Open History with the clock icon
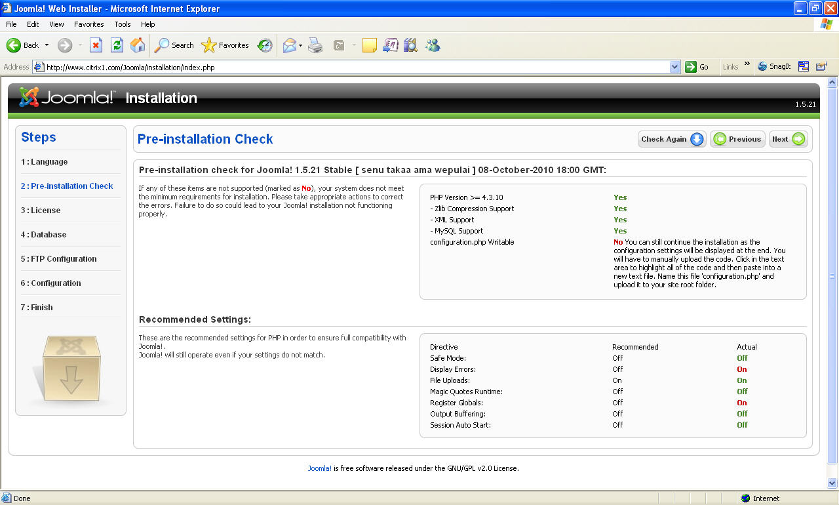839x505 pixels. pyautogui.click(x=265, y=45)
